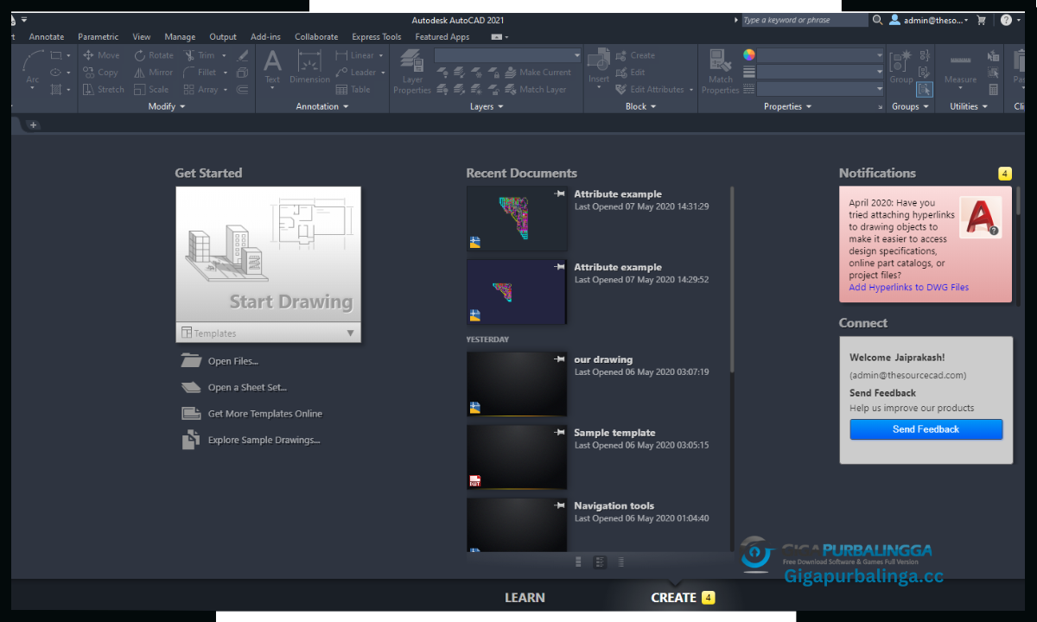This screenshot has width=1037, height=622.
Task: Click Make Current layer tool
Action: click(538, 73)
